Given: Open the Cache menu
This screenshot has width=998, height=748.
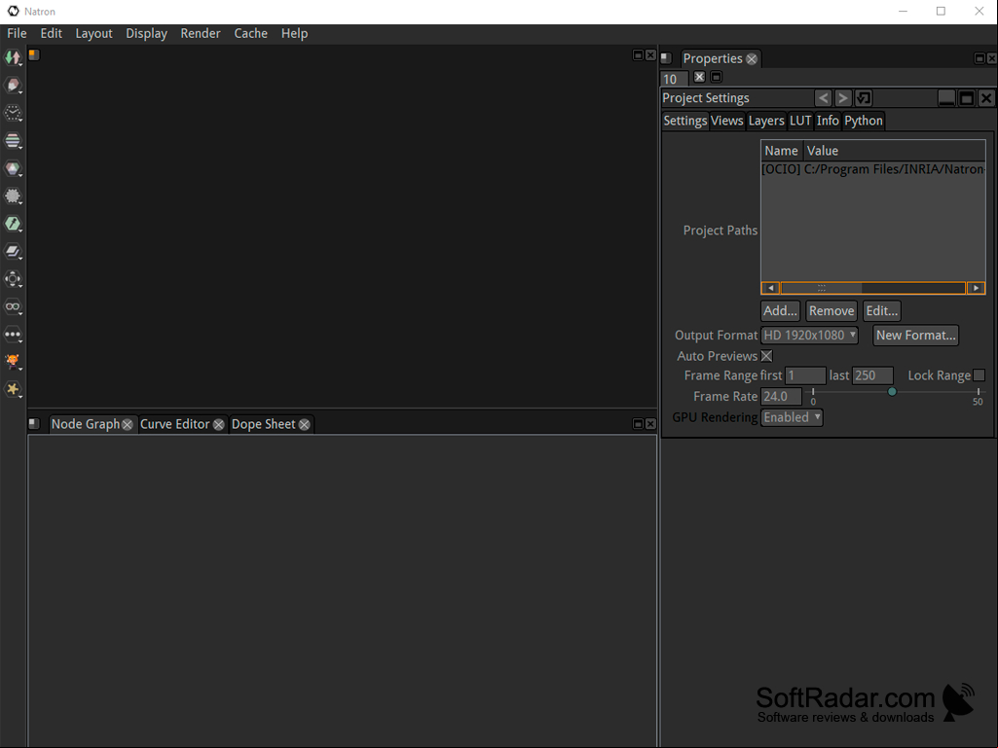Looking at the screenshot, I should coord(251,33).
